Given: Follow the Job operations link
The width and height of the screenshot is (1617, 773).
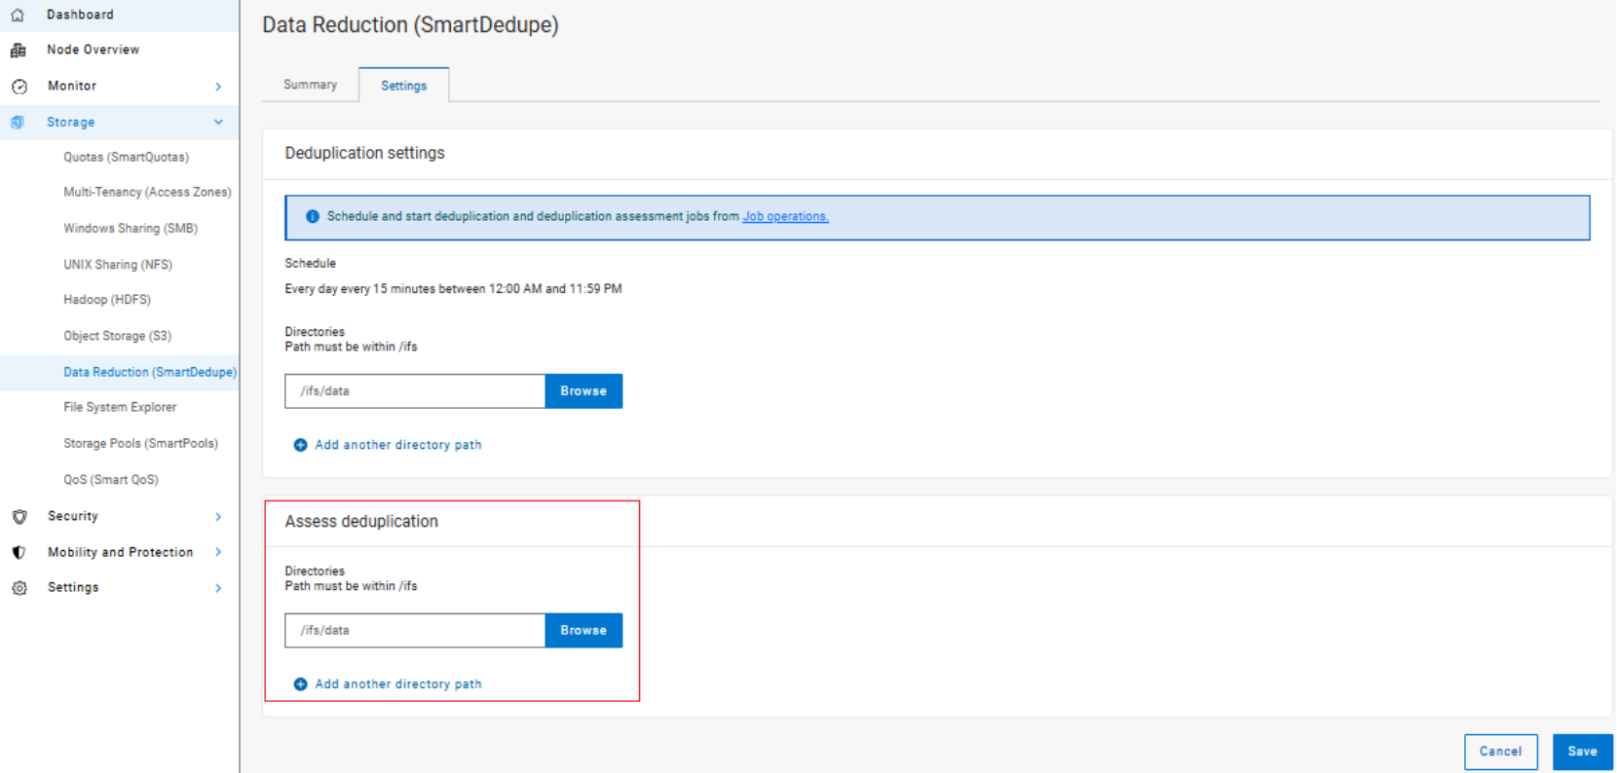Looking at the screenshot, I should (785, 217).
